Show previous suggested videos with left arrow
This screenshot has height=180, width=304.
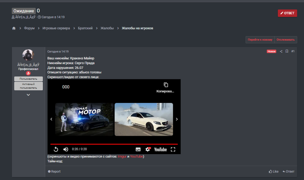tap(52, 119)
